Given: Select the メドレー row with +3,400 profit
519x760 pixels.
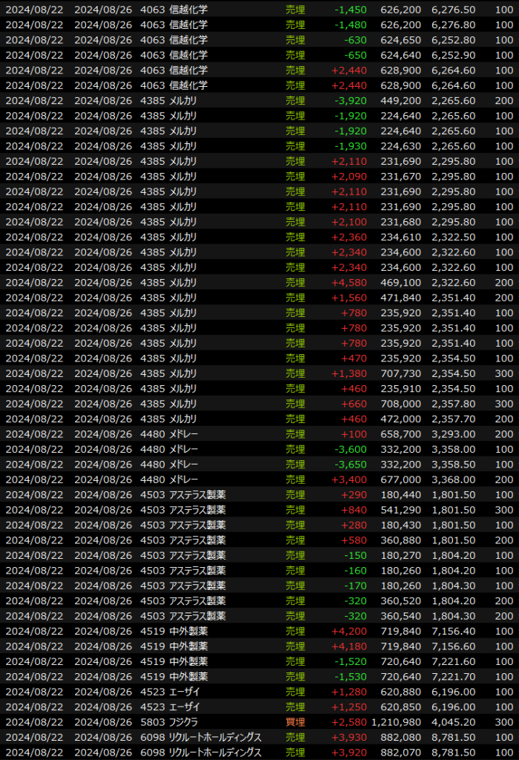Looking at the screenshot, I should pos(259,479).
